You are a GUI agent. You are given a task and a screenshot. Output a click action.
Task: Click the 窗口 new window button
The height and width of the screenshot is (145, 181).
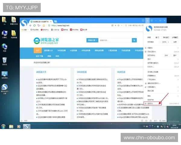(x=157, y=37)
